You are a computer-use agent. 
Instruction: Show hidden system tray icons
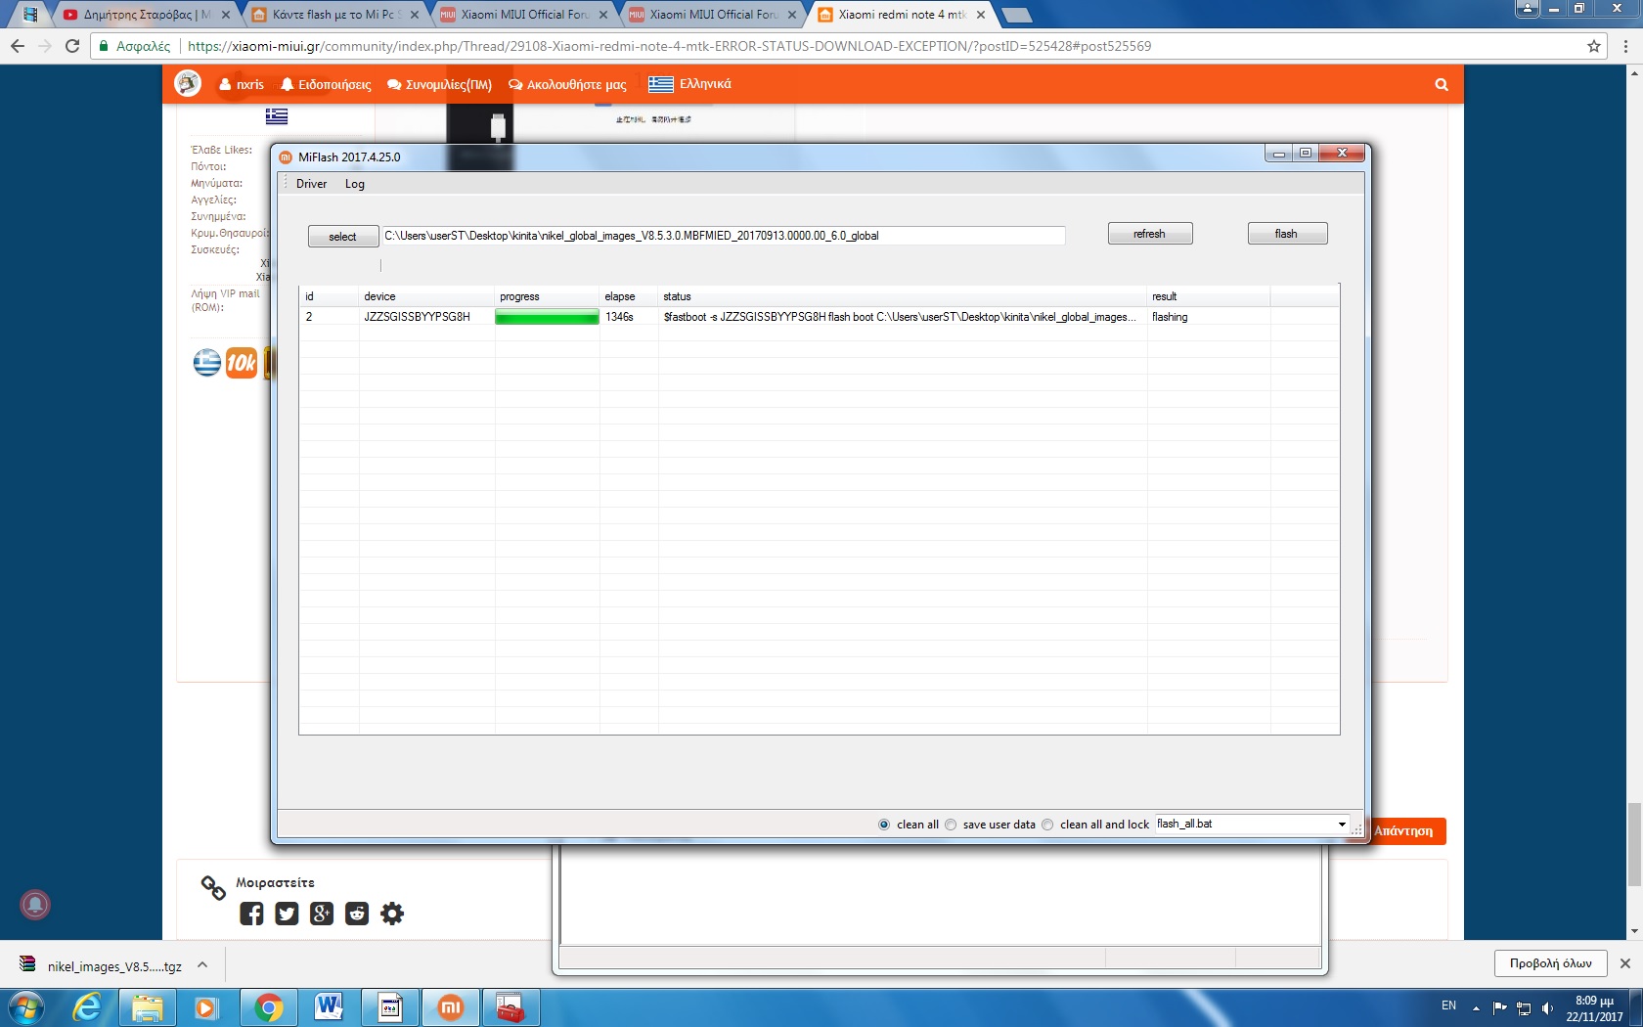(1476, 1007)
